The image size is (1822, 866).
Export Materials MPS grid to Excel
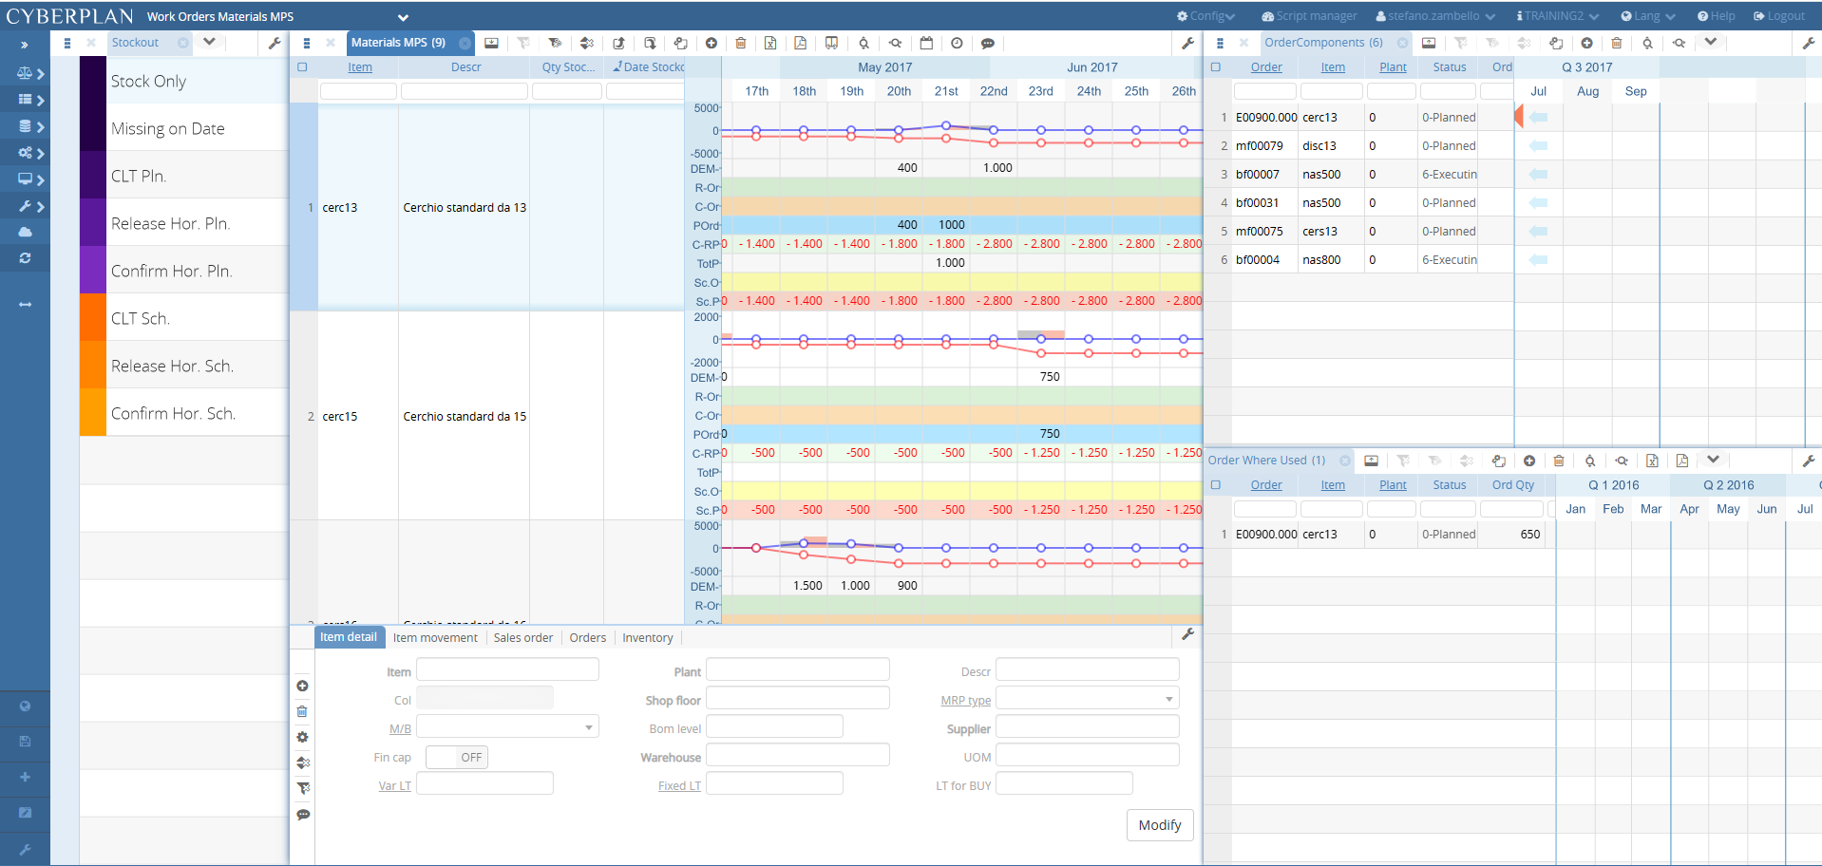point(770,43)
